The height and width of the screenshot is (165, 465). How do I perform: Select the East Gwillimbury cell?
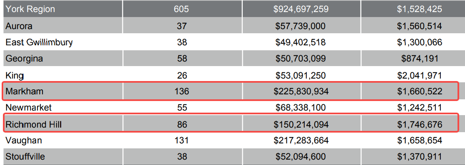[62, 42]
